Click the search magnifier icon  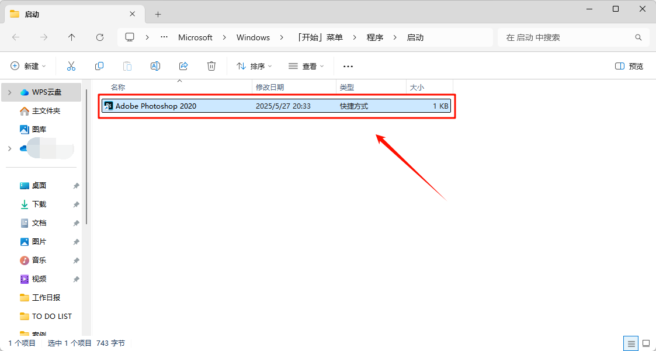[x=638, y=37]
